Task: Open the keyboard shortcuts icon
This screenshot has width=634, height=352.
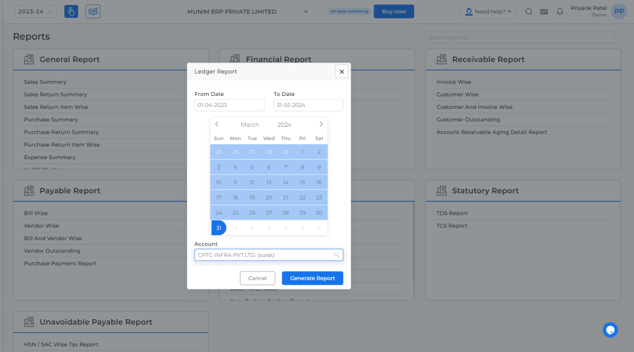Action: [544, 12]
